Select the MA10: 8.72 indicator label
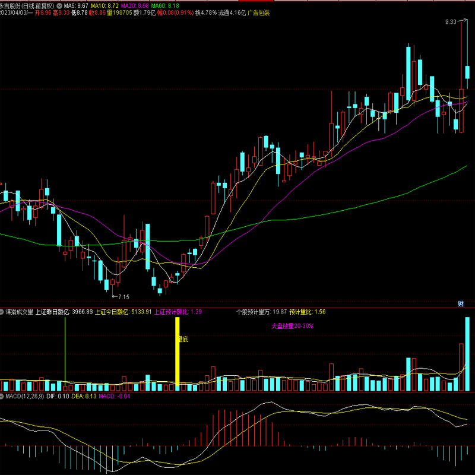The image size is (475, 475). (104, 5)
